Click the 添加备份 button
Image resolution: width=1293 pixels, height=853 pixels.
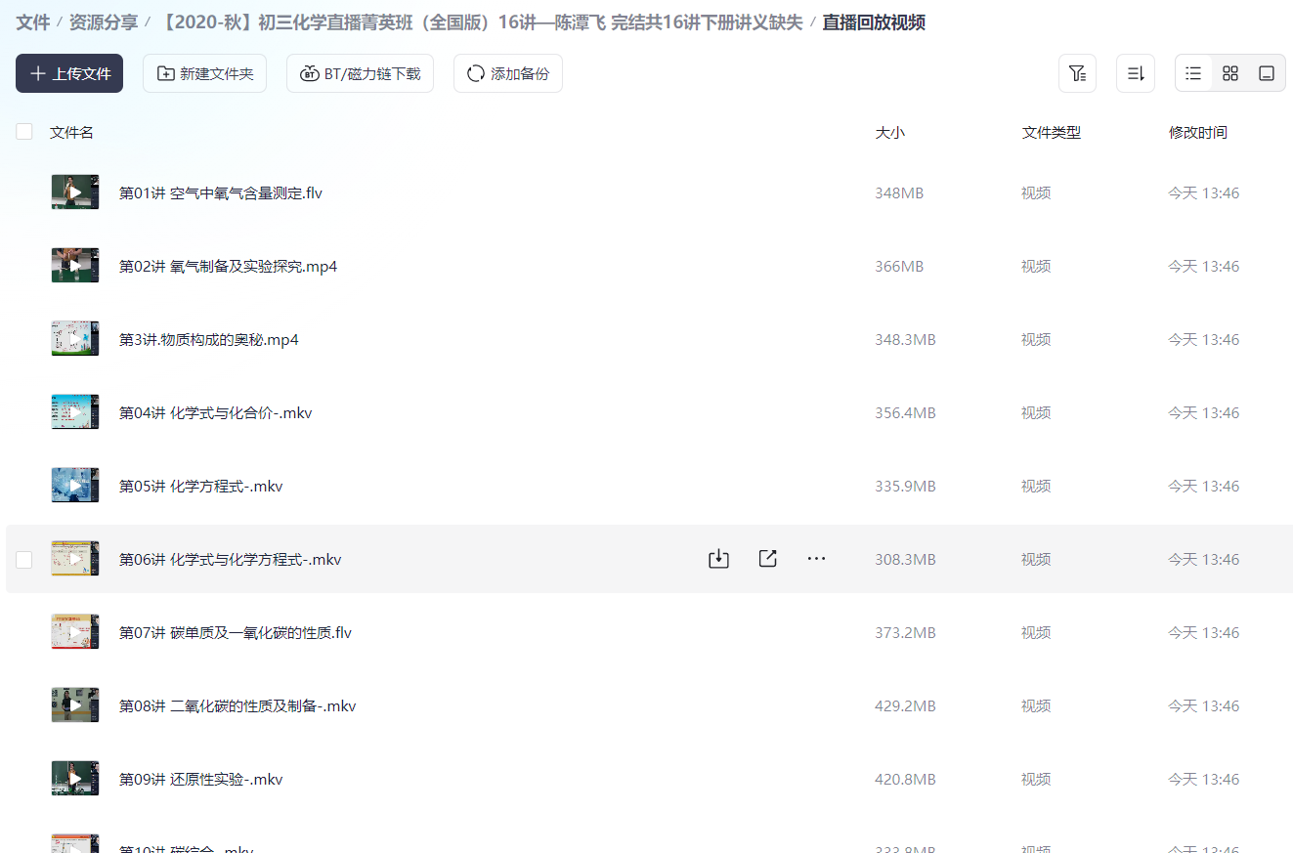pos(507,72)
